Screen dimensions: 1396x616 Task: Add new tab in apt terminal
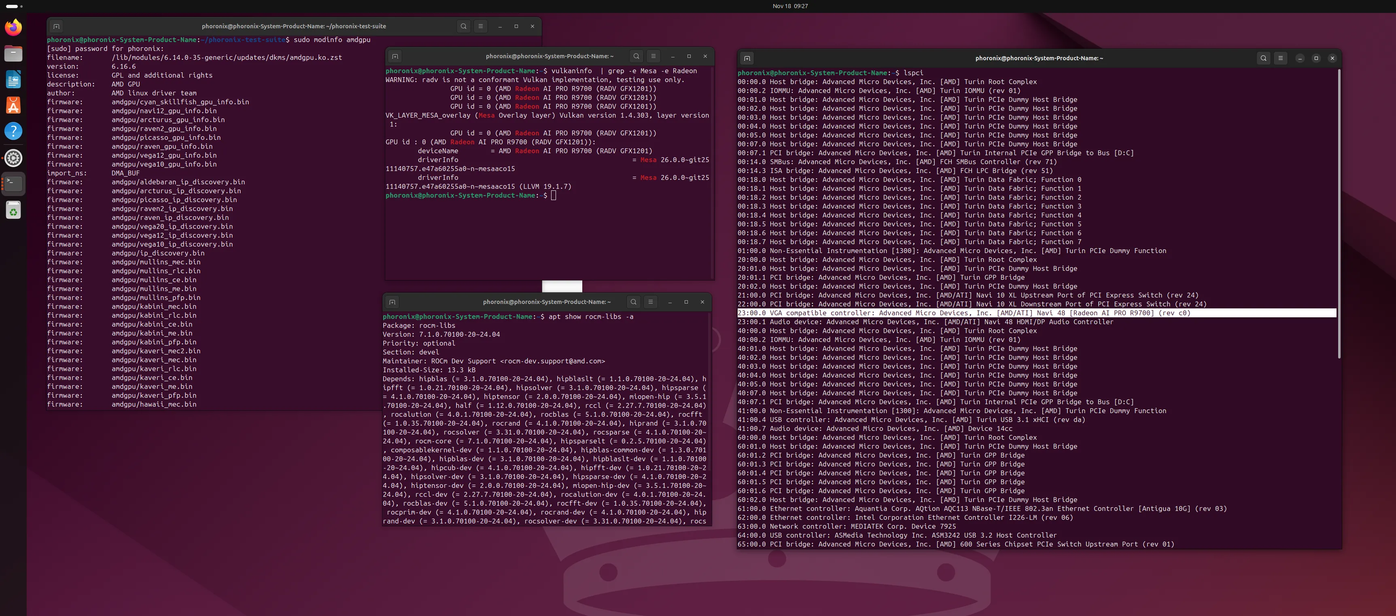(392, 302)
